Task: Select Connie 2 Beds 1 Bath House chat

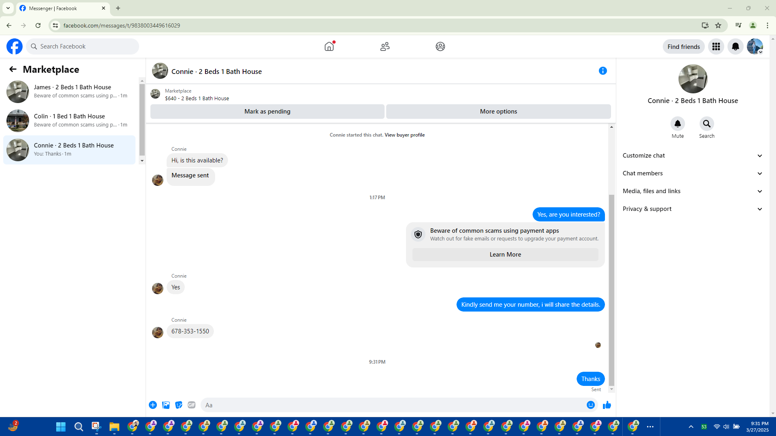Action: click(70, 150)
